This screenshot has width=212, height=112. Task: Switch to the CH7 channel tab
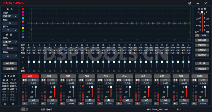(x=143, y=76)
